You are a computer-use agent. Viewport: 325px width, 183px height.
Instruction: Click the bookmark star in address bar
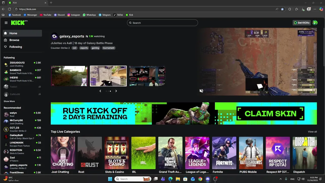tap(282, 9)
